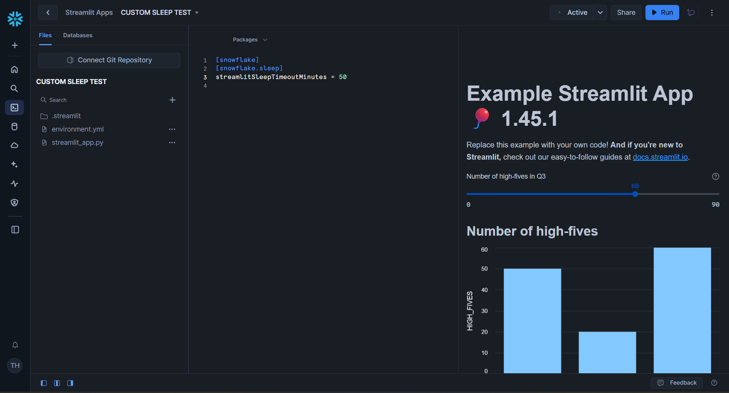Open the Active status dropdown arrow
The width and height of the screenshot is (729, 393).
click(600, 13)
